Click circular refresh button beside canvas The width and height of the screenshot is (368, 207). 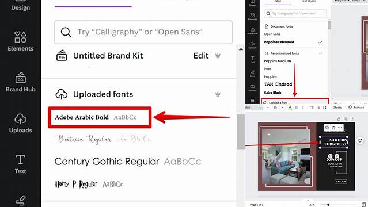(360, 141)
